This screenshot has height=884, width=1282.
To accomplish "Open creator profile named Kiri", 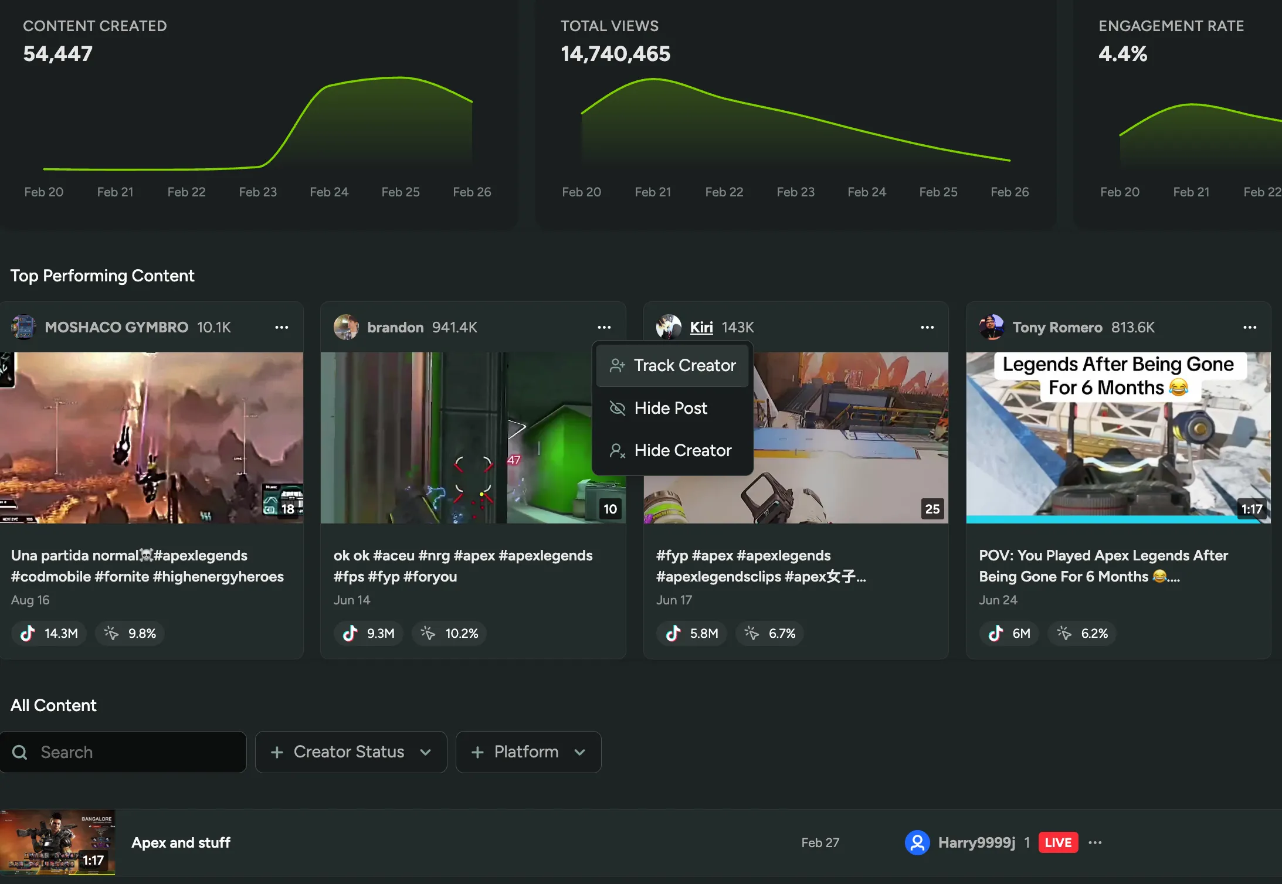I will click(701, 327).
